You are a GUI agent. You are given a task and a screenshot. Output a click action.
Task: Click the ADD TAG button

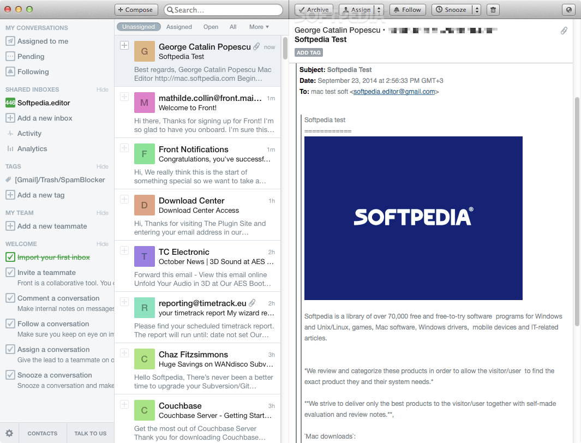click(309, 52)
